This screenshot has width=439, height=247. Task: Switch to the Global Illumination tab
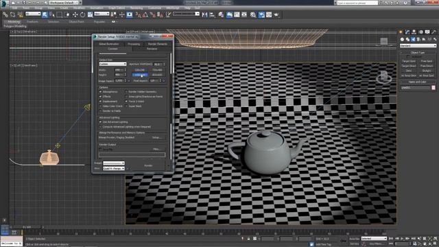(109, 44)
